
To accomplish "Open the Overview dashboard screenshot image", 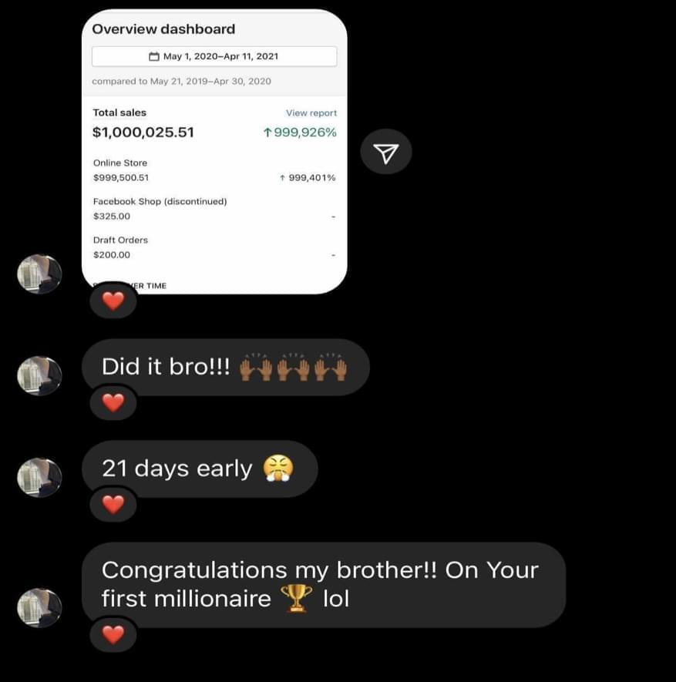I will pyautogui.click(x=214, y=151).
